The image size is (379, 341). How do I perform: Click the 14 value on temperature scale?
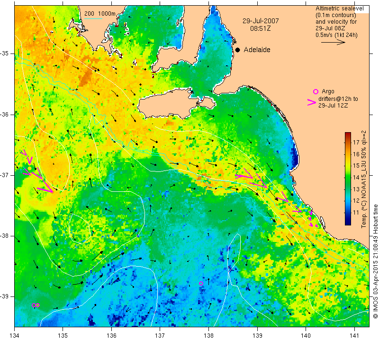click(357, 178)
